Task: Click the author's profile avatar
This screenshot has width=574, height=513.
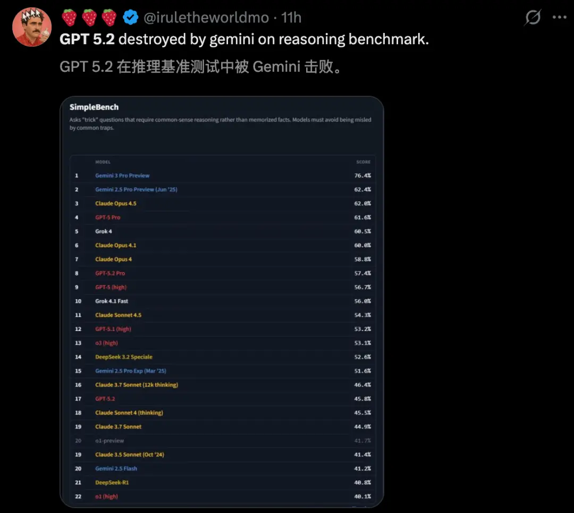Action: 31,27
